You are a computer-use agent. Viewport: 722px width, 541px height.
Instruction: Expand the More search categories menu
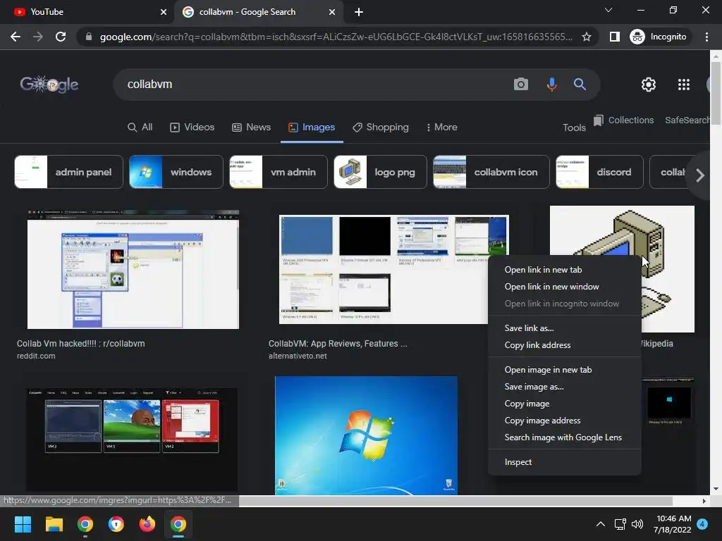pos(441,128)
